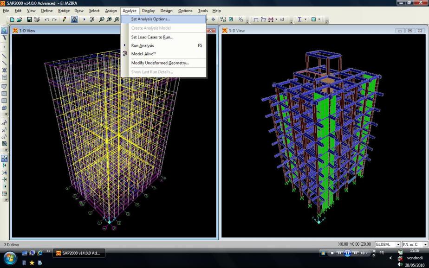Click the SAP2000 taskbar button
The width and height of the screenshot is (429, 268).
coord(79,253)
